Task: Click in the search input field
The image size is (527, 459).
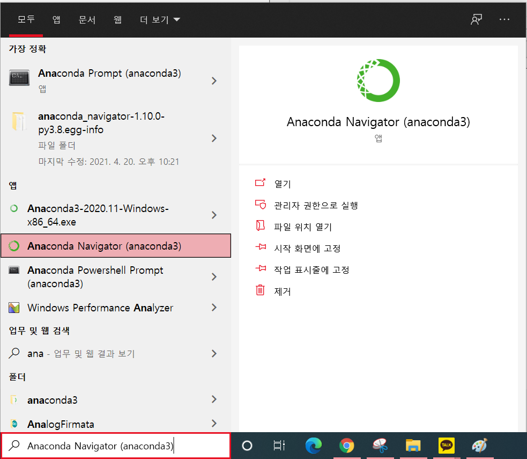Action: click(116, 446)
